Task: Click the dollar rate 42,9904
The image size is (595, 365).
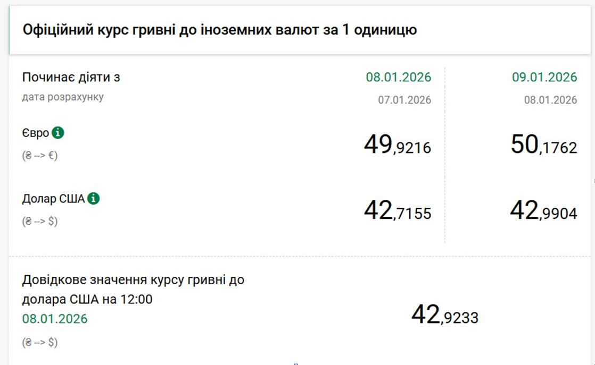Action: pos(543,211)
